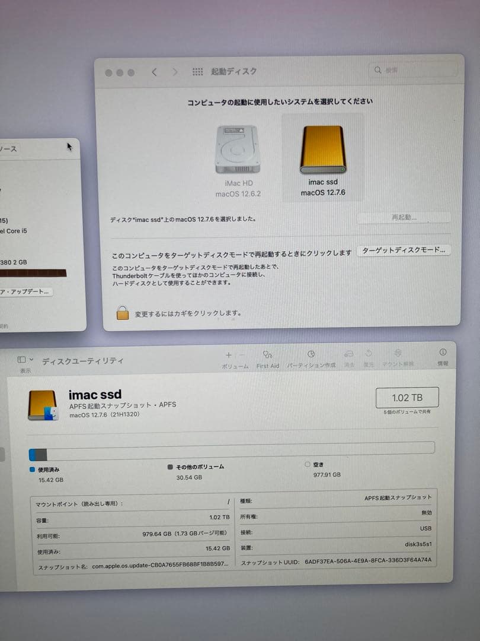Add a volume using the plus icon
480x641 pixels.
click(x=228, y=355)
